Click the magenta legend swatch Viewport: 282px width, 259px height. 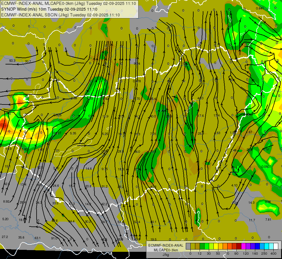point(243,246)
